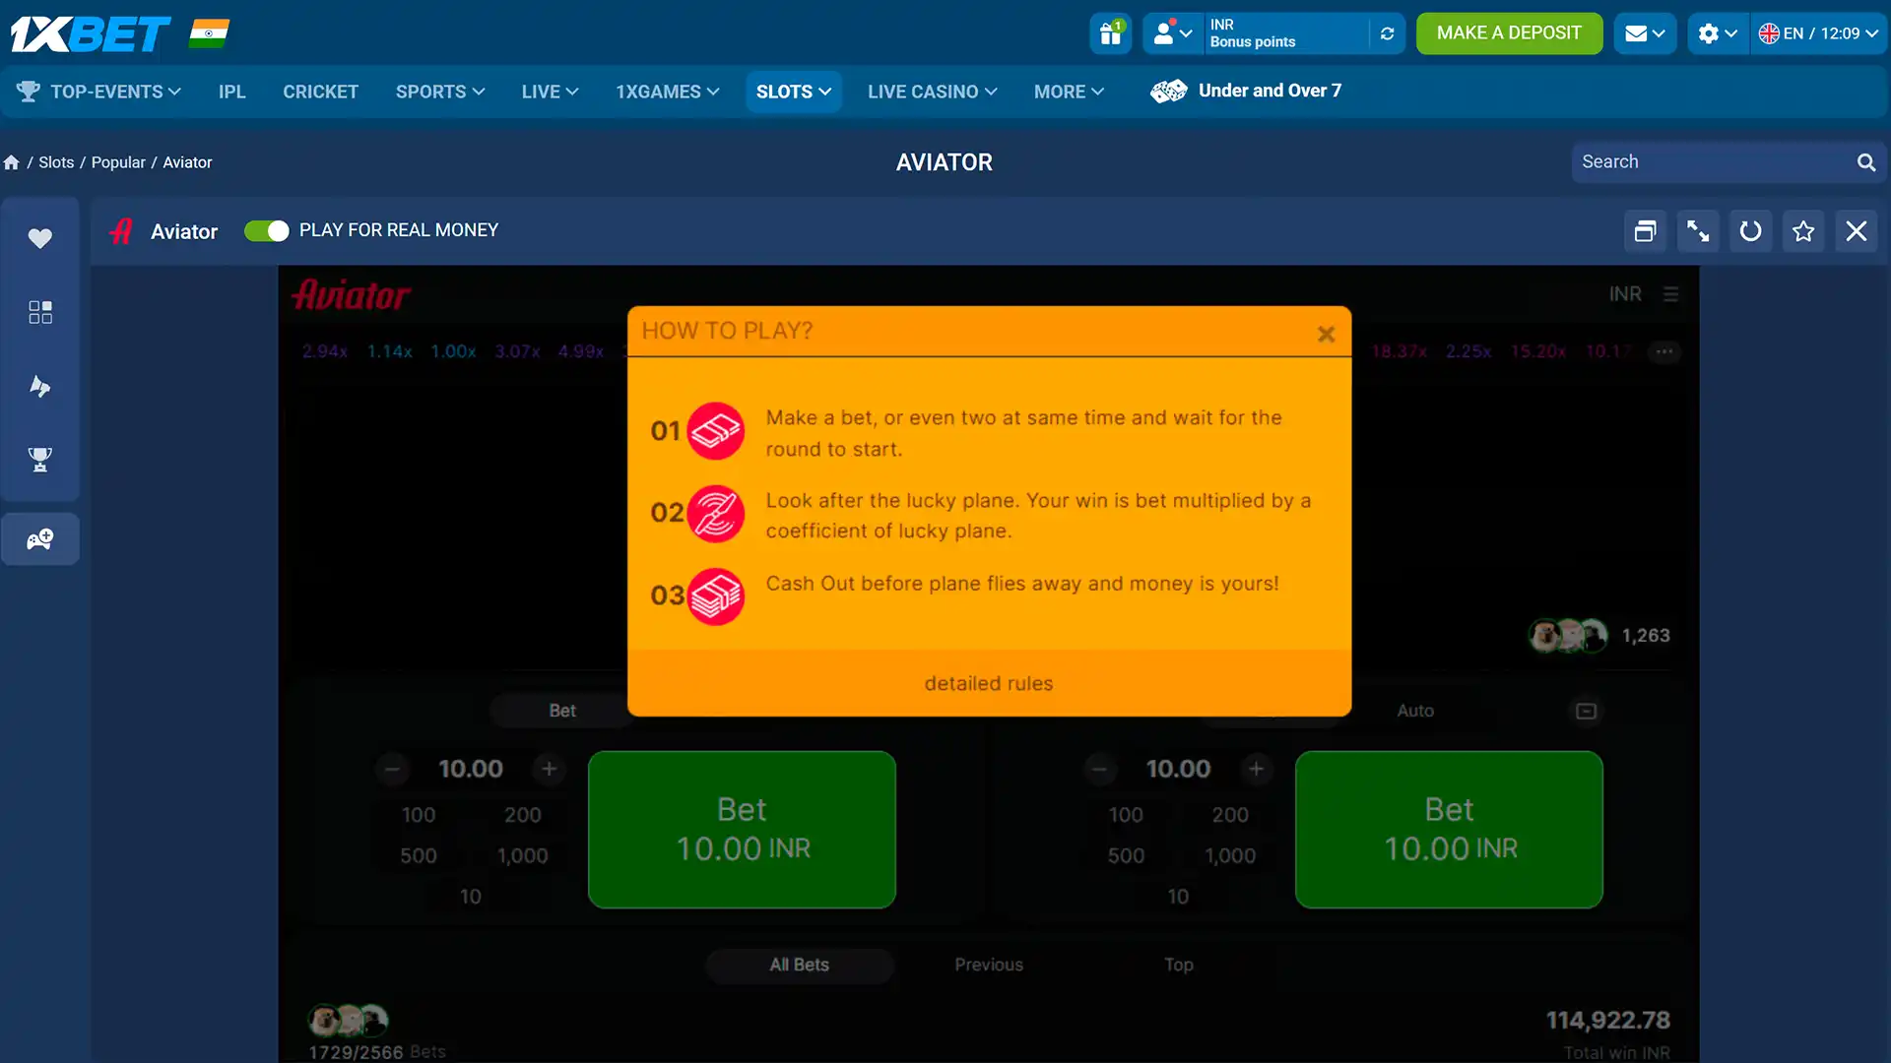Switch the right bet panel to Auto mode
Viewport: 1891px width, 1063px height.
coord(1415,710)
